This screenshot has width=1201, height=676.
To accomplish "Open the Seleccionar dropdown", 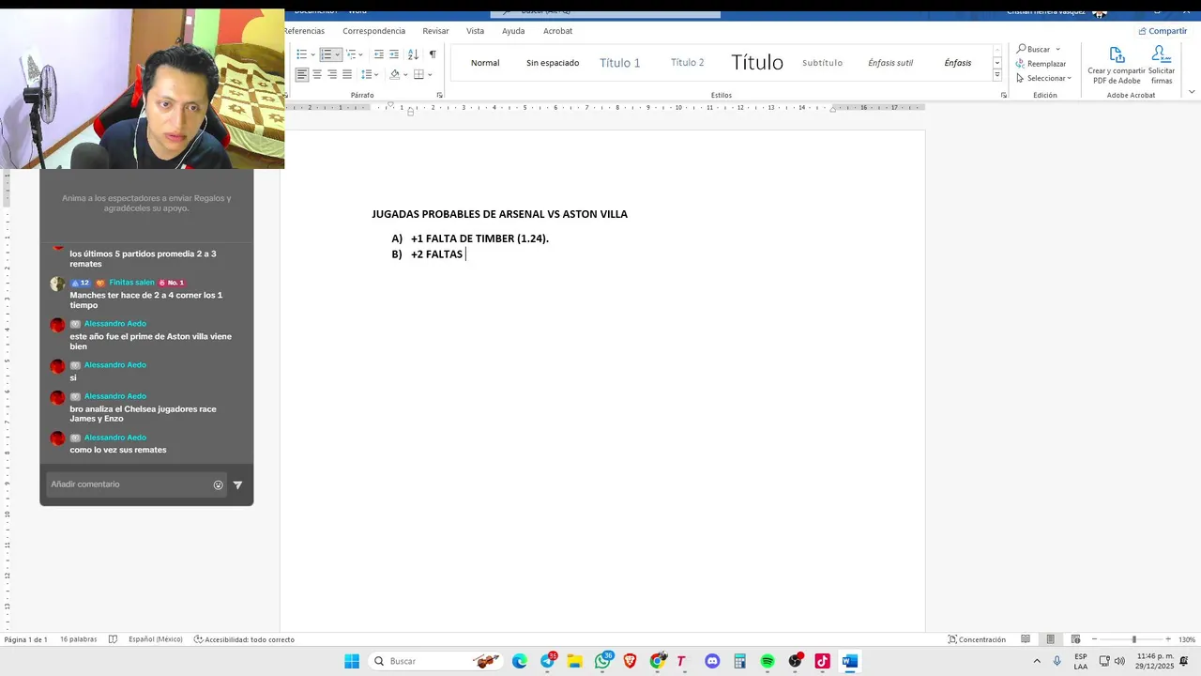I will click(1043, 78).
